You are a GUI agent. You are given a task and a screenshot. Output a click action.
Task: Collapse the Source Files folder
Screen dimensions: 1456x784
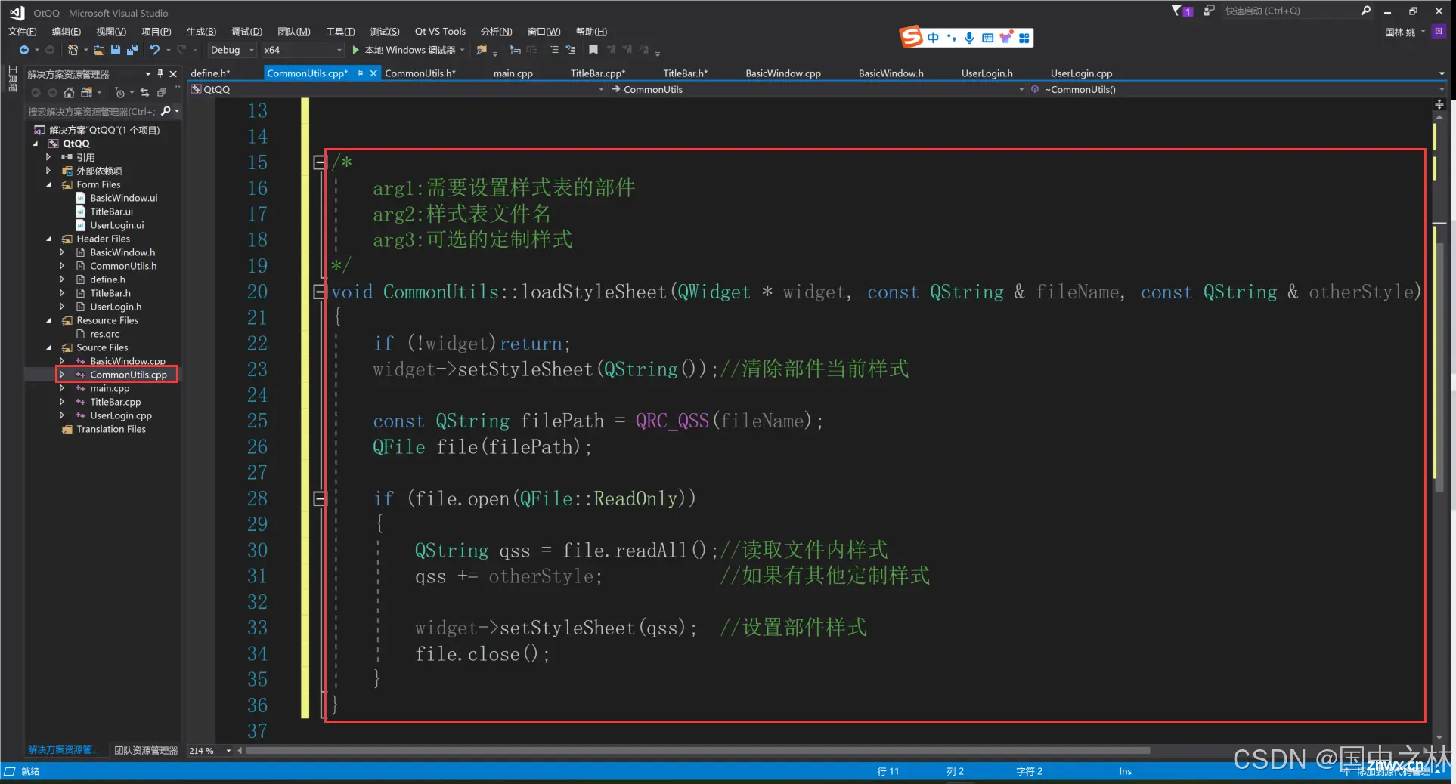(49, 347)
